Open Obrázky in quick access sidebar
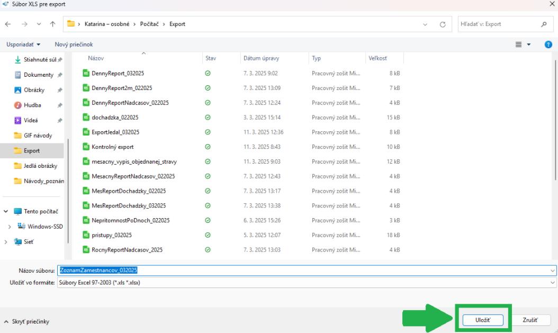 click(x=34, y=90)
